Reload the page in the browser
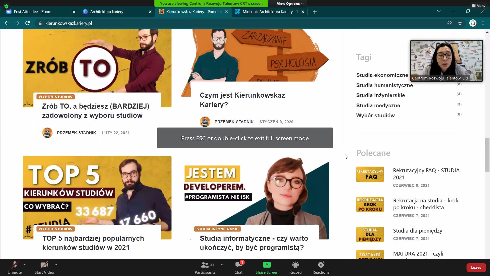490x276 pixels. 28,23
